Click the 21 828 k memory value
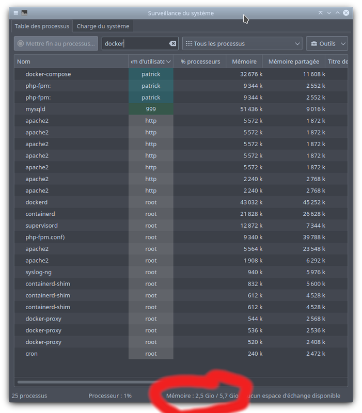The width and height of the screenshot is (362, 413). [x=251, y=214]
